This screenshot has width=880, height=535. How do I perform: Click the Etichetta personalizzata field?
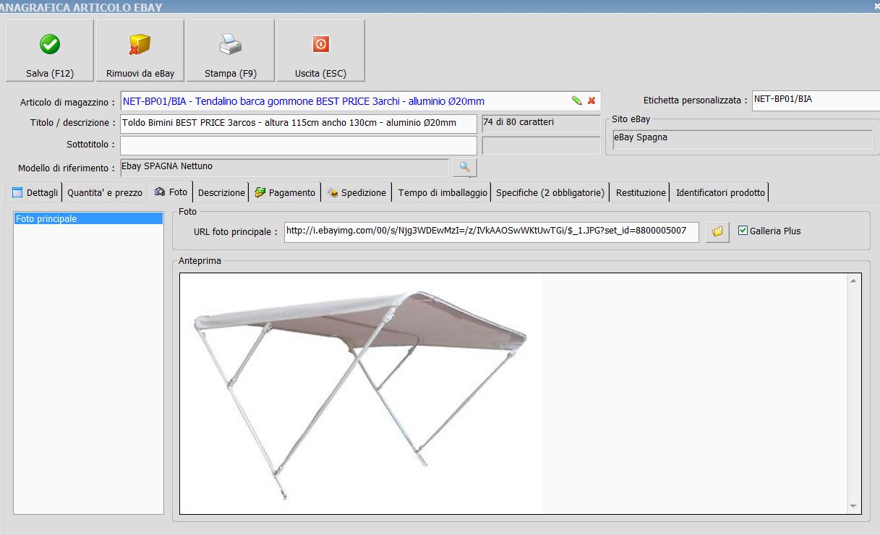pyautogui.click(x=816, y=100)
